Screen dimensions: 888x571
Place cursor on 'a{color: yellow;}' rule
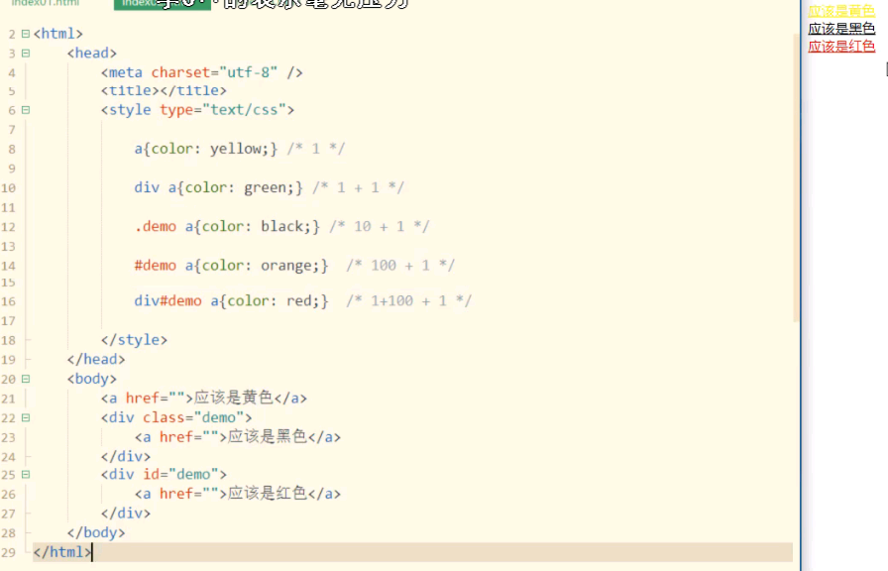point(206,149)
